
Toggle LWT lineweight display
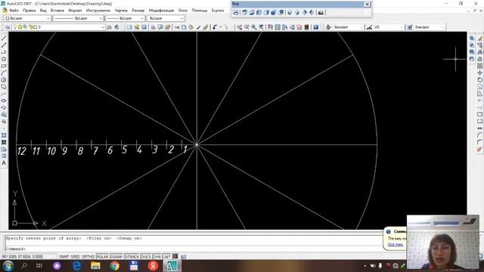tap(166, 257)
